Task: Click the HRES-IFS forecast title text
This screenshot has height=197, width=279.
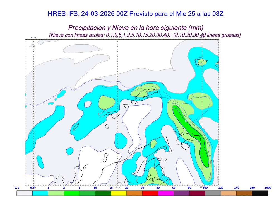Action: click(136, 14)
